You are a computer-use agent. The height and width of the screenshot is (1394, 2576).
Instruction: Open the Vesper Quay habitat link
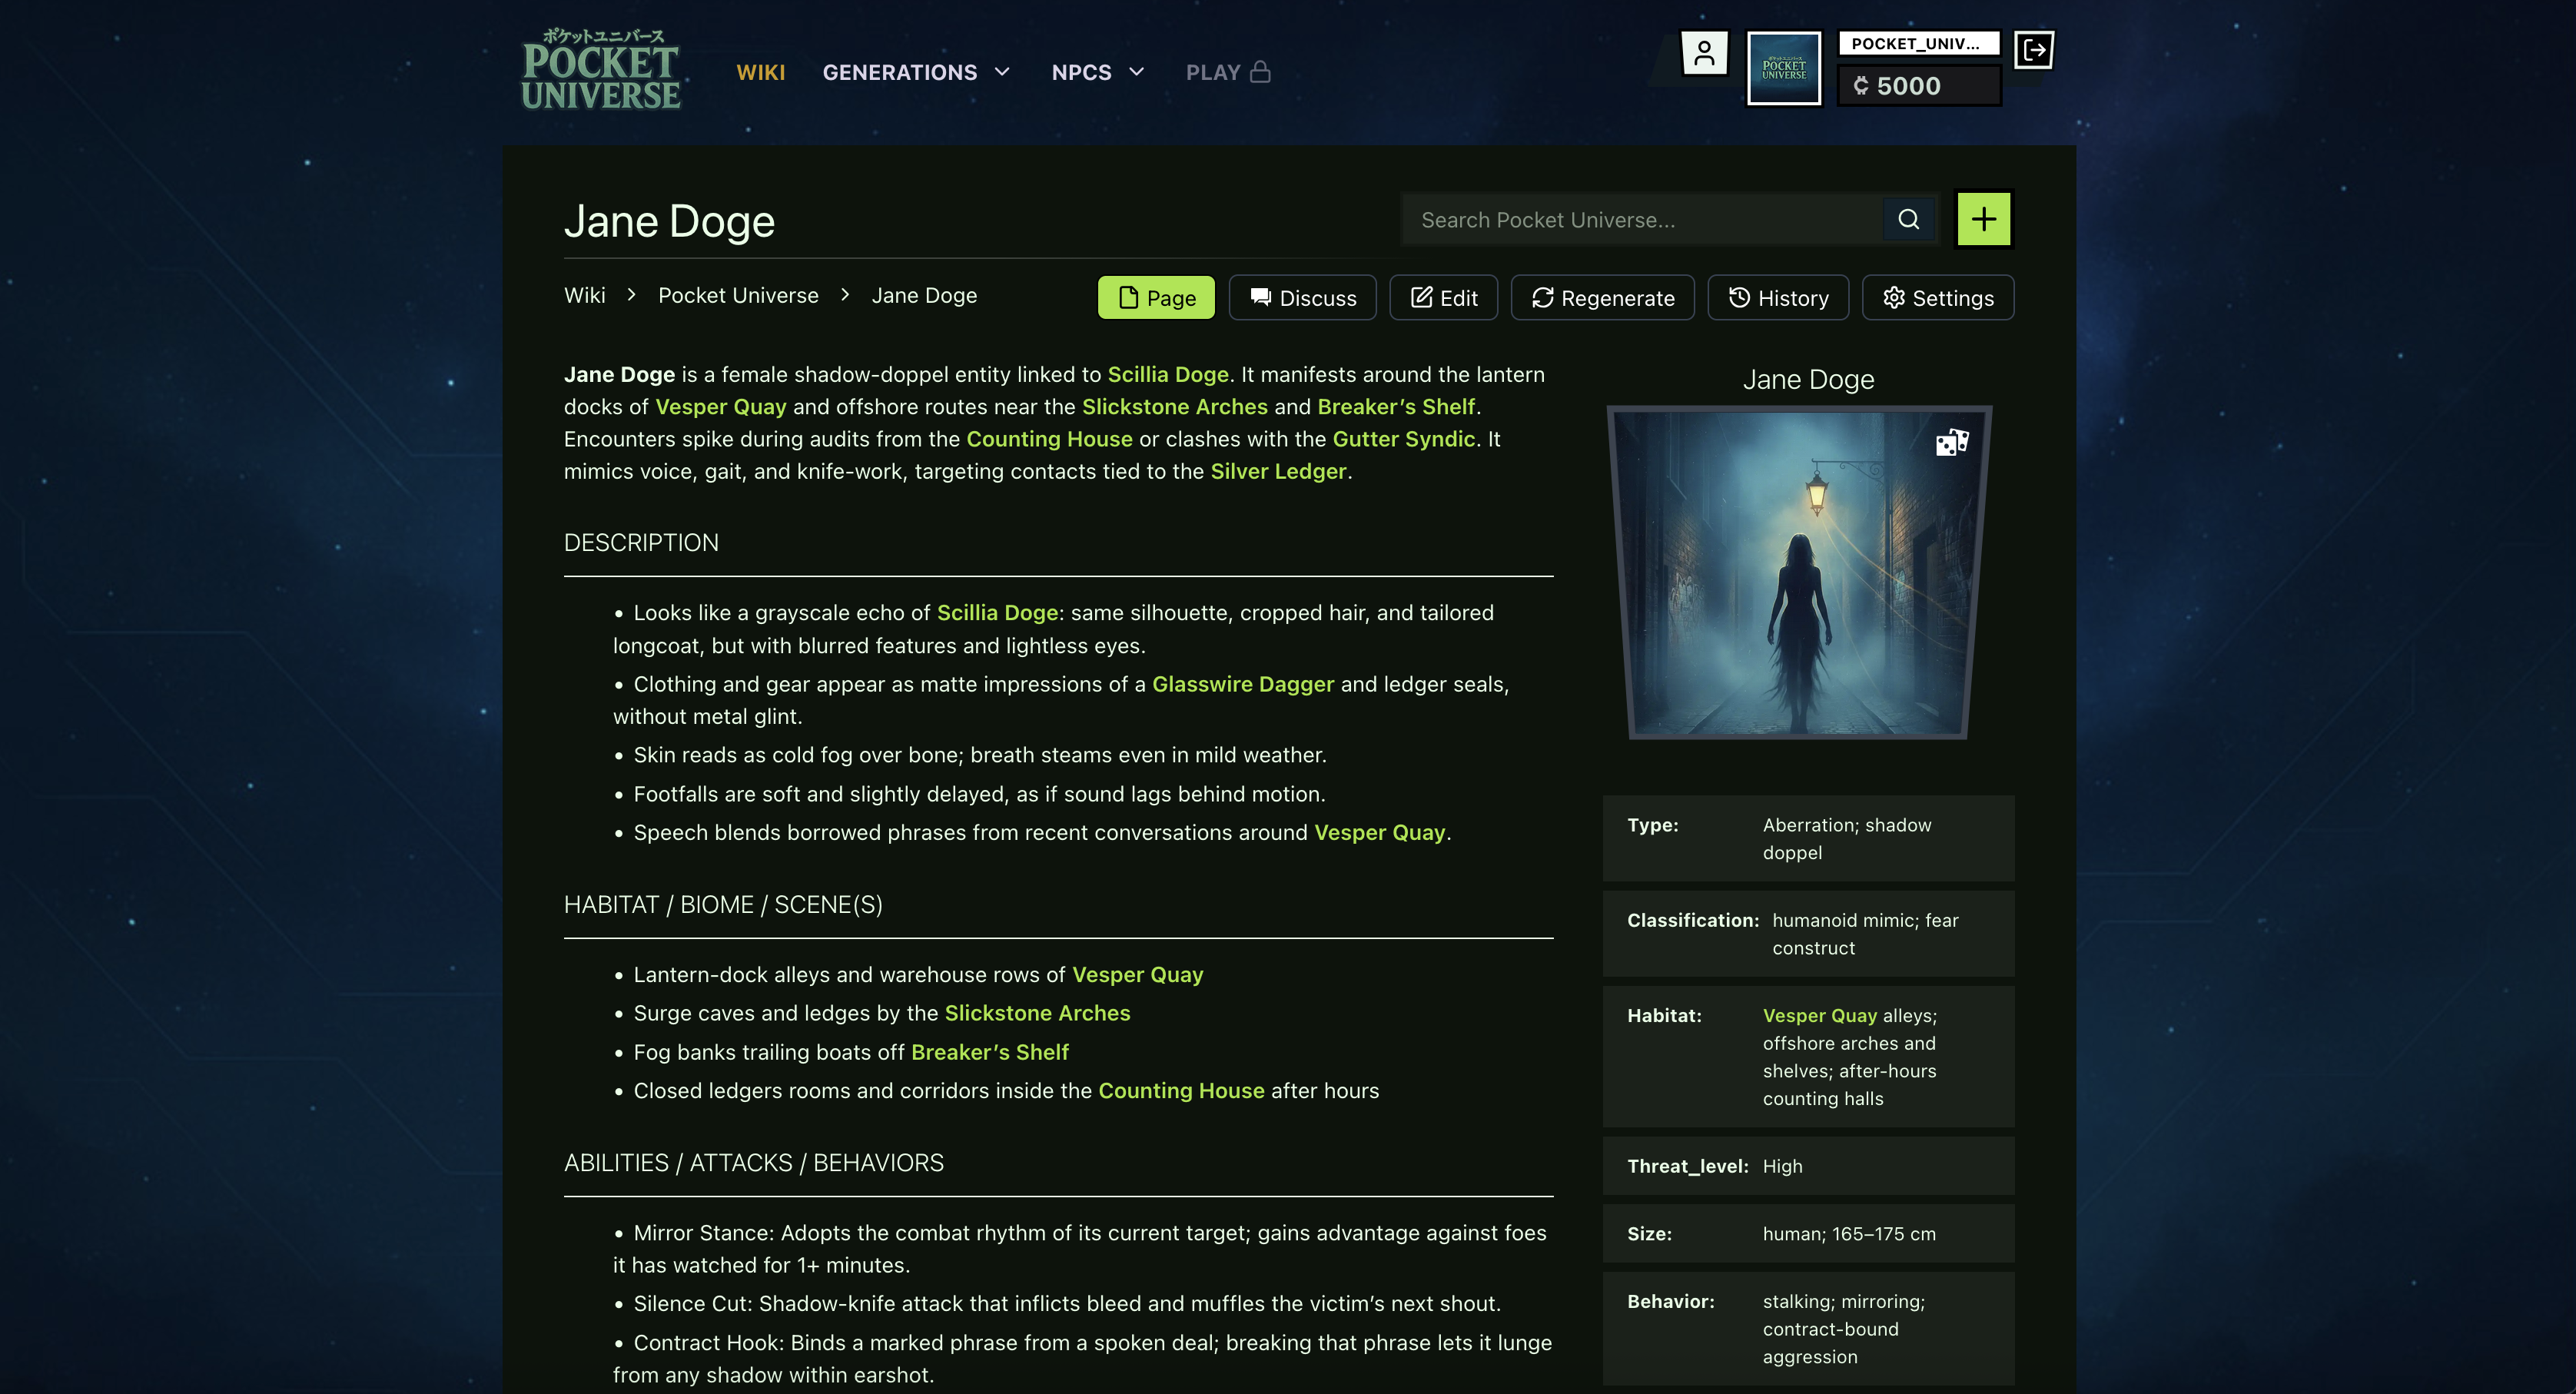pos(1820,1015)
